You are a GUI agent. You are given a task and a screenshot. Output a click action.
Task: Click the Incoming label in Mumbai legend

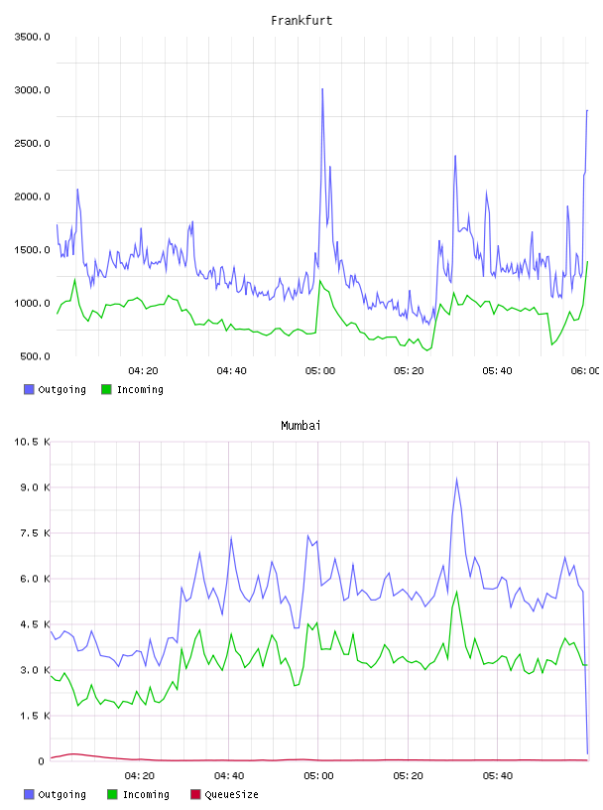coord(146,794)
